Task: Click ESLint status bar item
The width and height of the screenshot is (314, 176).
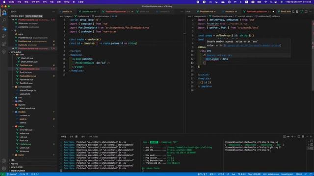Action: (299, 174)
